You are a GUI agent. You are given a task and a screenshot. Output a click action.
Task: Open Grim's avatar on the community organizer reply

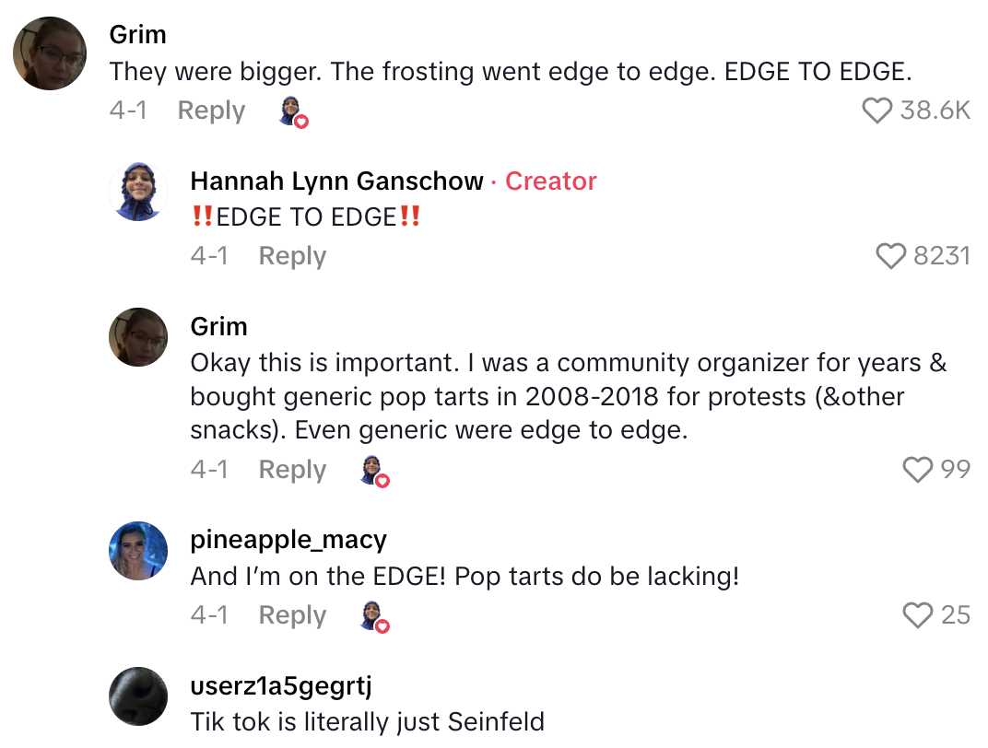pos(138,337)
